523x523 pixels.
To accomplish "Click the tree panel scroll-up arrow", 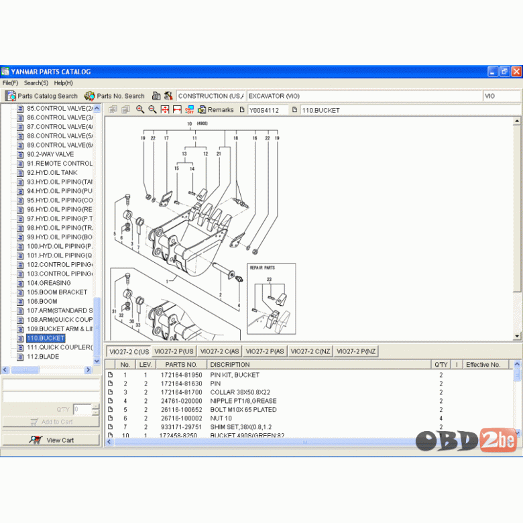I will coord(97,108).
